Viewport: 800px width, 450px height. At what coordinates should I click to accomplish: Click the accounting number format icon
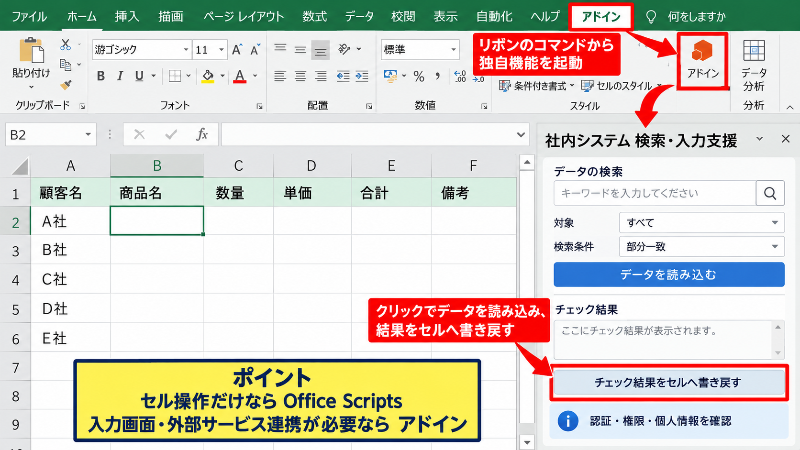click(x=390, y=76)
